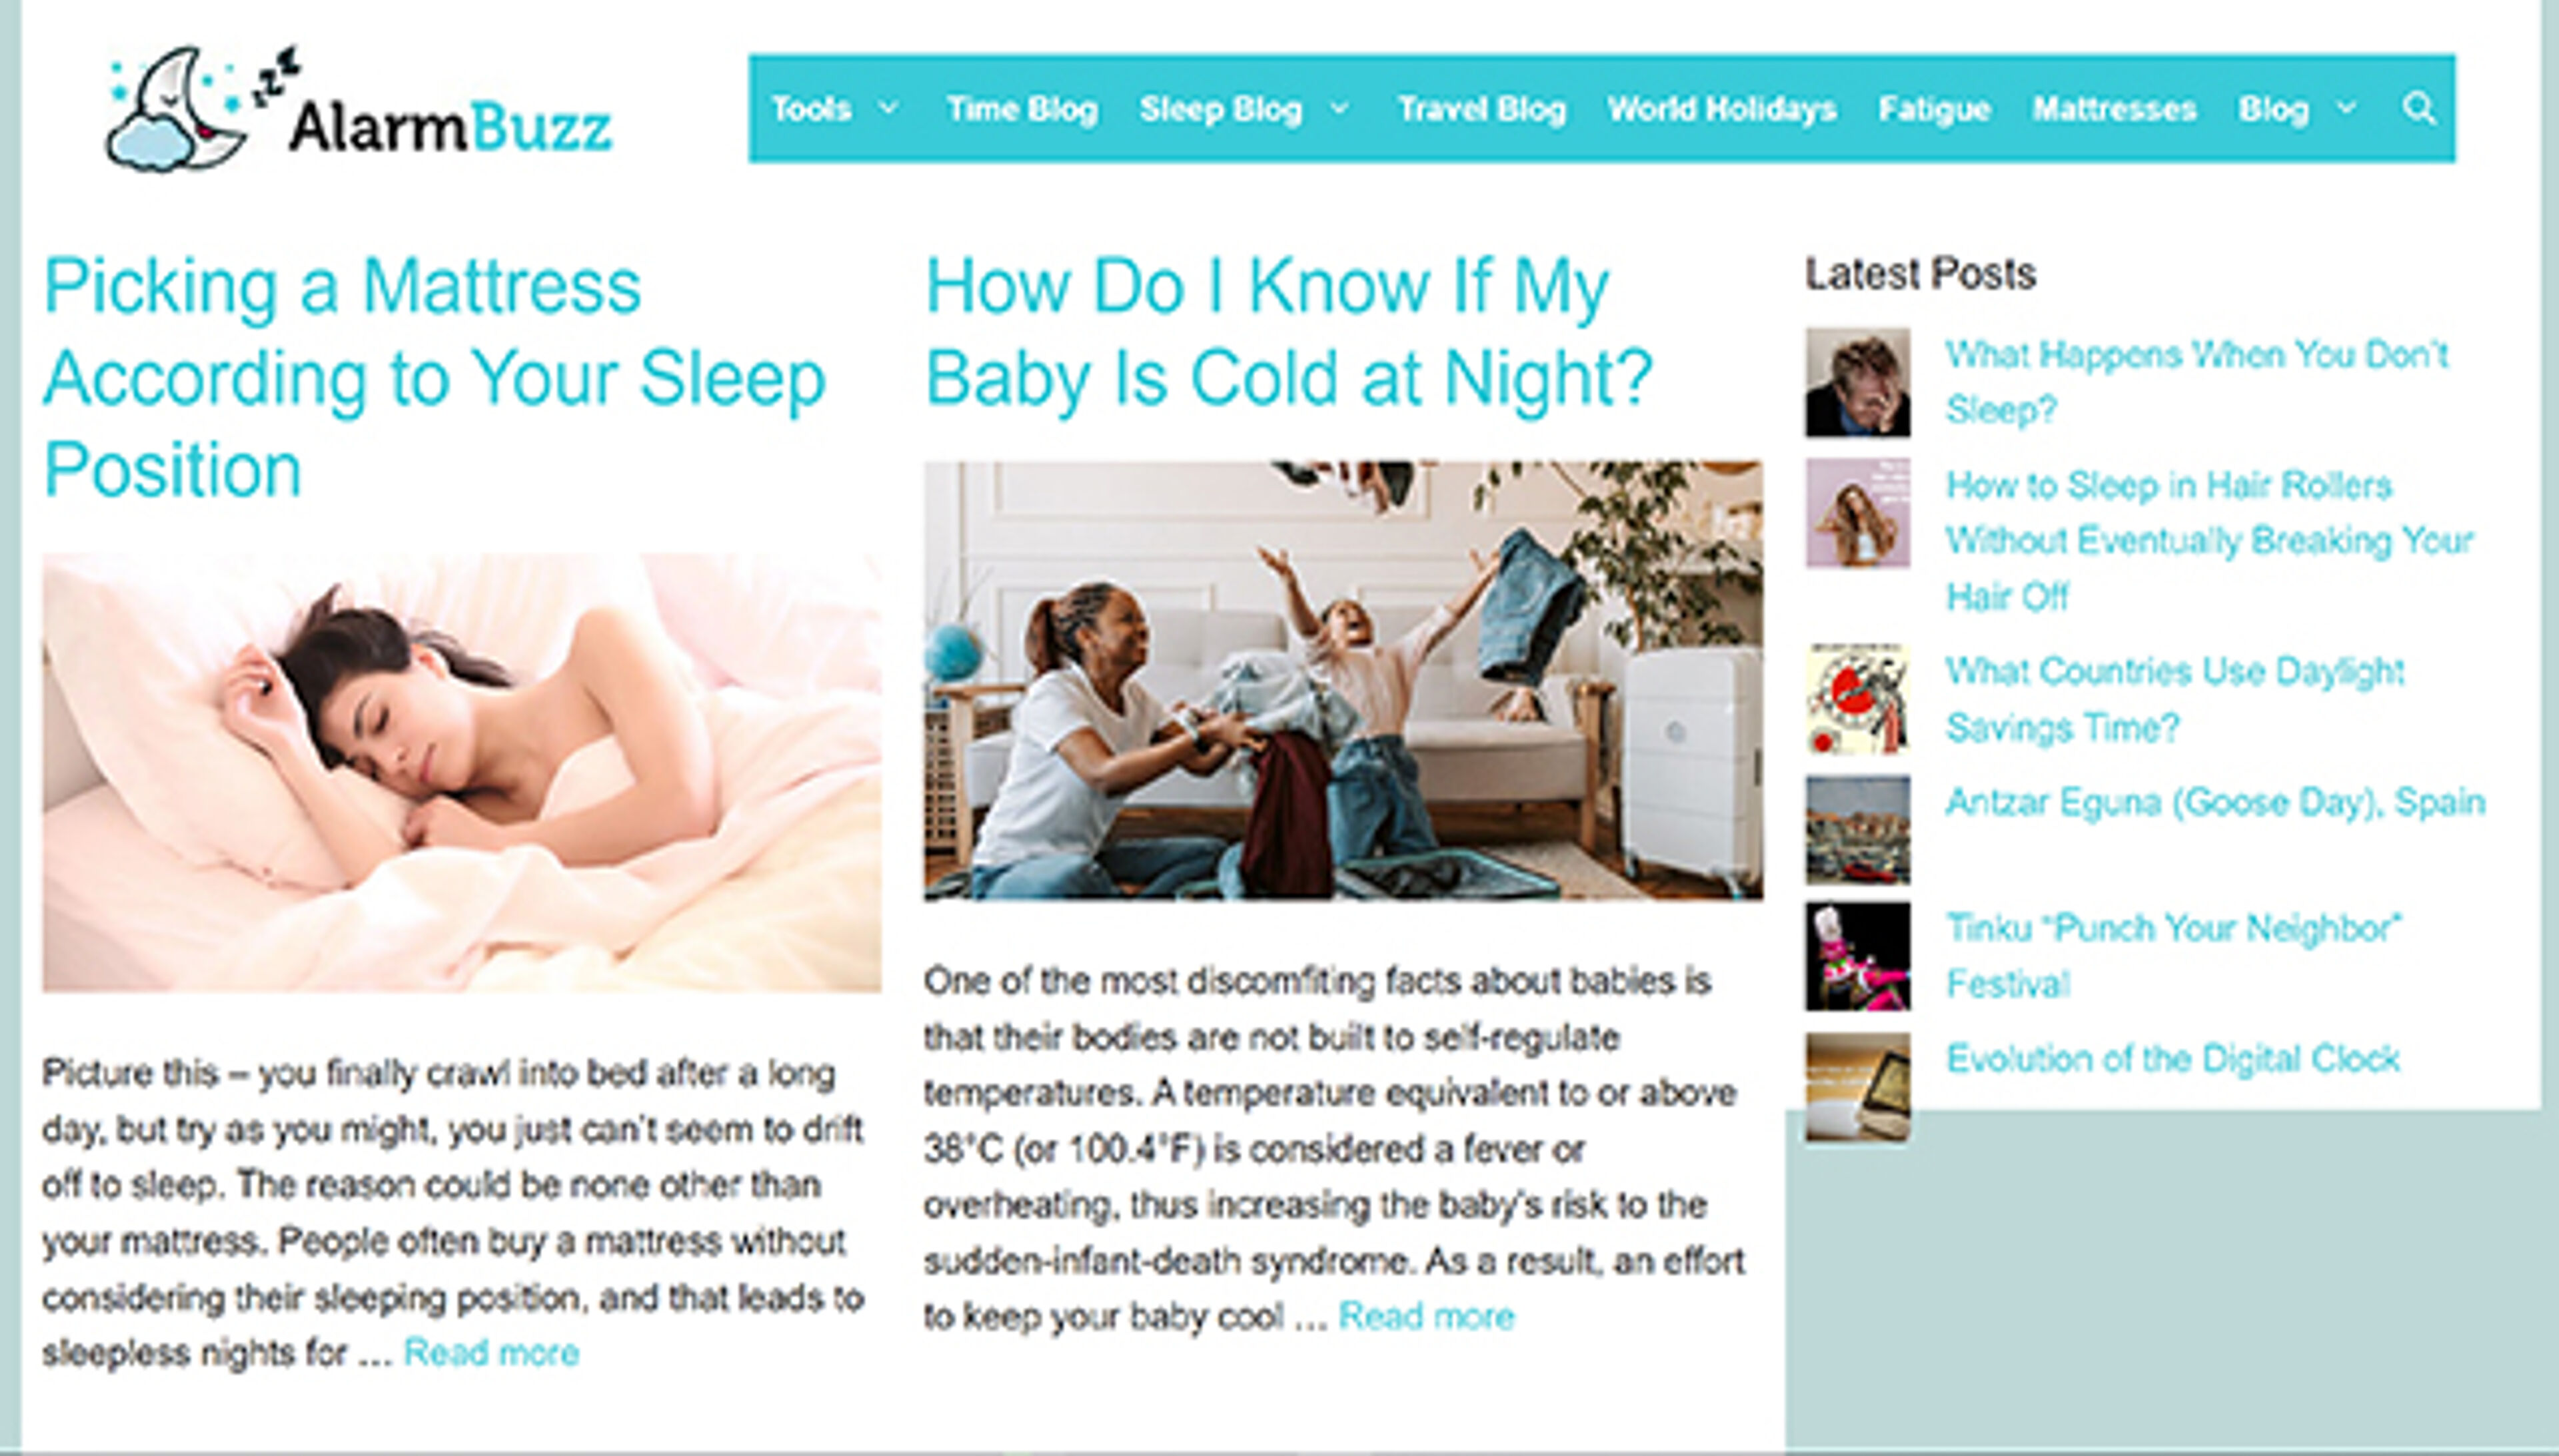Select World Holidays in navigation
Viewport: 2559px width, 1456px height.
pos(1722,108)
